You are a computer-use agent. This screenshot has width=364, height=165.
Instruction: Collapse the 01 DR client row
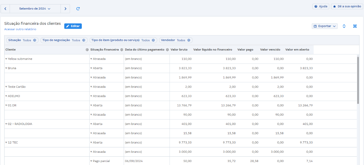(6, 106)
